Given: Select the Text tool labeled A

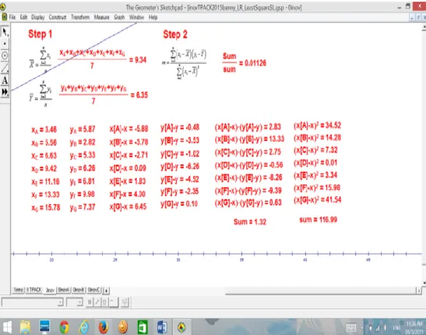Looking at the screenshot, I should 5,80.
